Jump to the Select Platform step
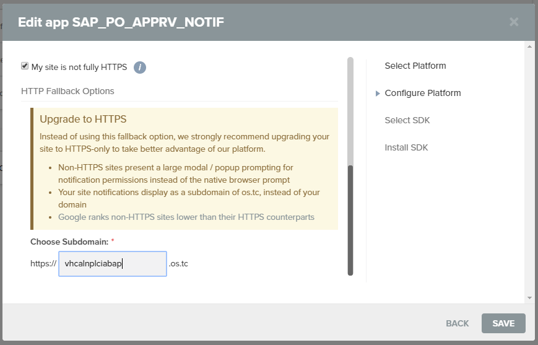Viewport: 538px width, 345px height. [415, 66]
